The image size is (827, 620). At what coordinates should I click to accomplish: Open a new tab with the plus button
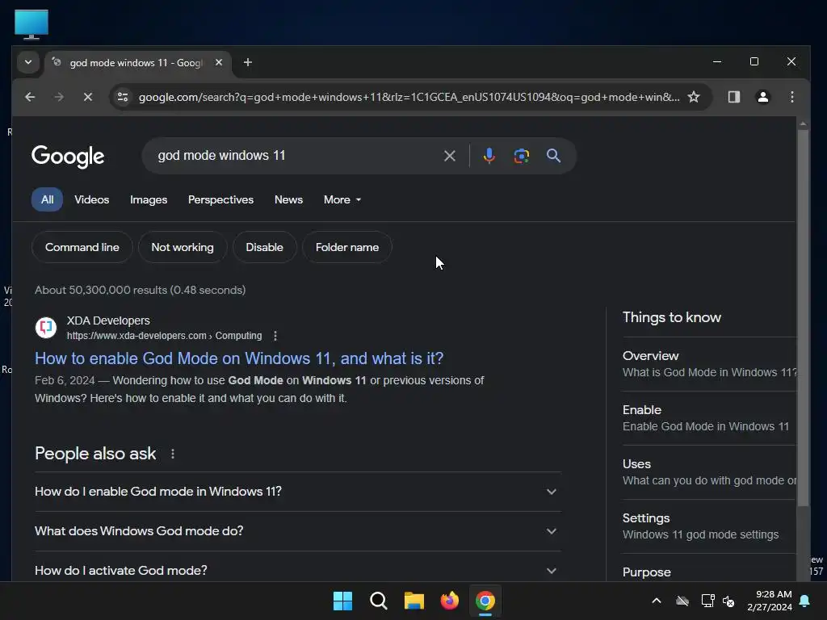247,62
